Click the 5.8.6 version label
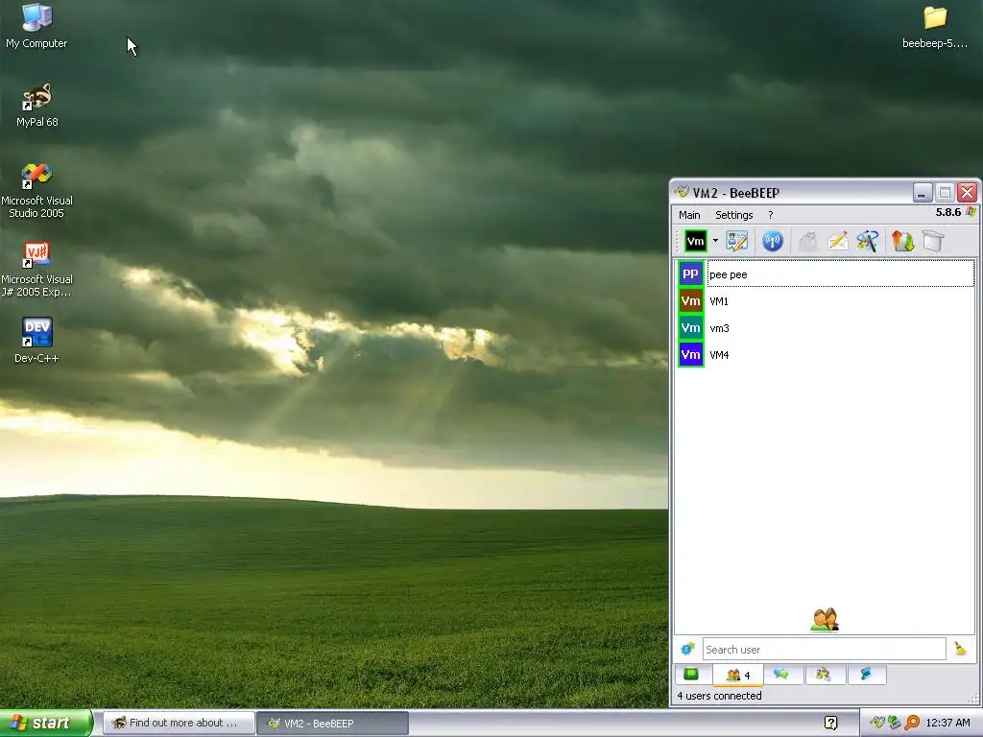Image resolution: width=983 pixels, height=737 pixels. [947, 212]
